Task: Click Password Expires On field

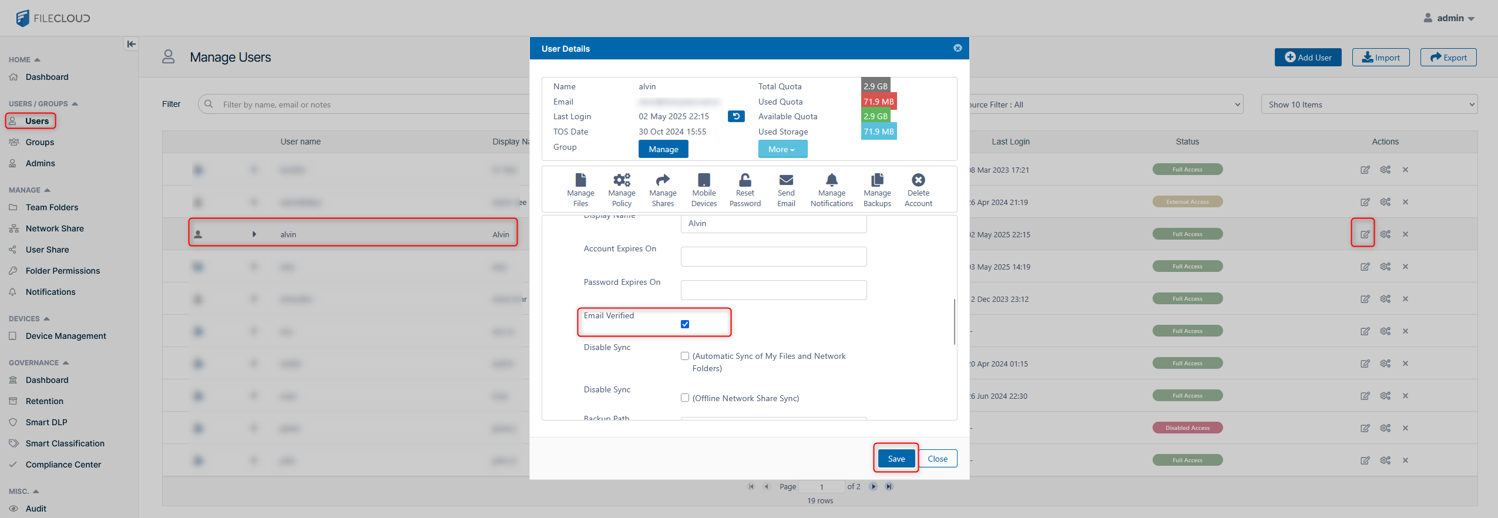Action: click(x=774, y=290)
